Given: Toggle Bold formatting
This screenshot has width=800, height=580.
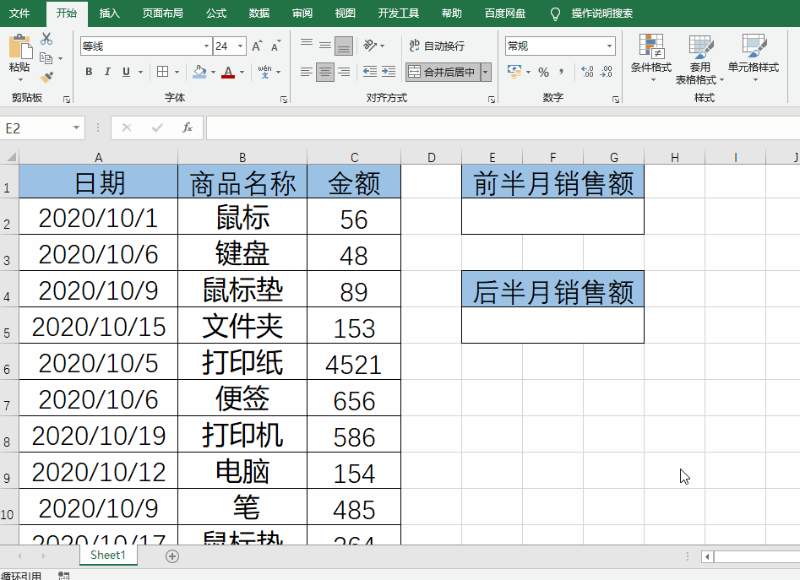Looking at the screenshot, I should click(89, 72).
